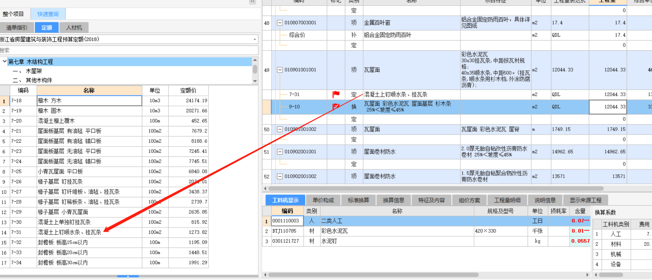Open the 换算信息 tab
The image size is (652, 280).
pos(393,200)
